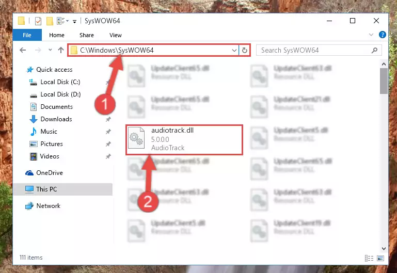Click the Search SysWOW64 box
The height and width of the screenshot is (273, 397).
[319, 50]
